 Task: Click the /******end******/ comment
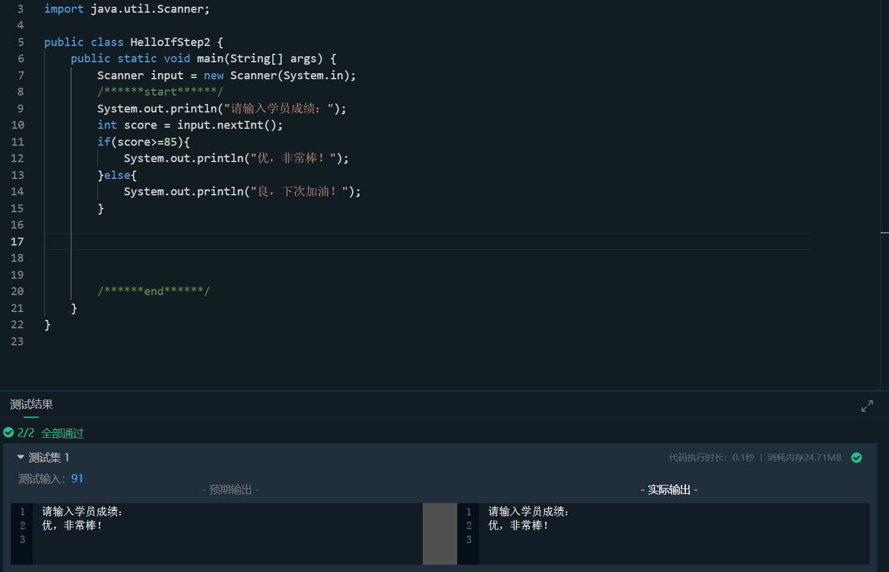[x=154, y=291]
